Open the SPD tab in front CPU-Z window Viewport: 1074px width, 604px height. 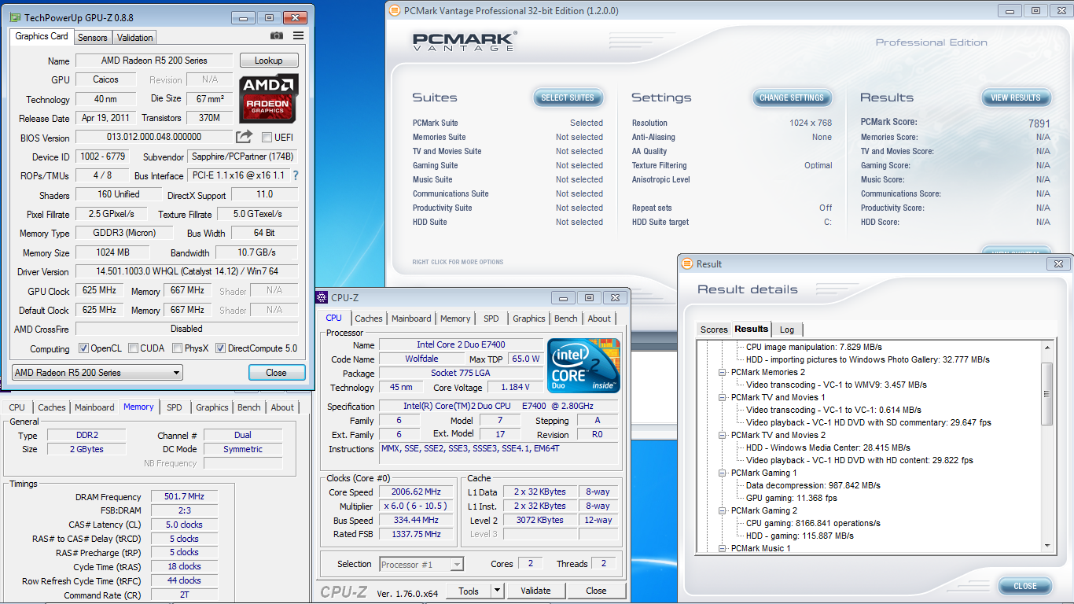pos(491,319)
